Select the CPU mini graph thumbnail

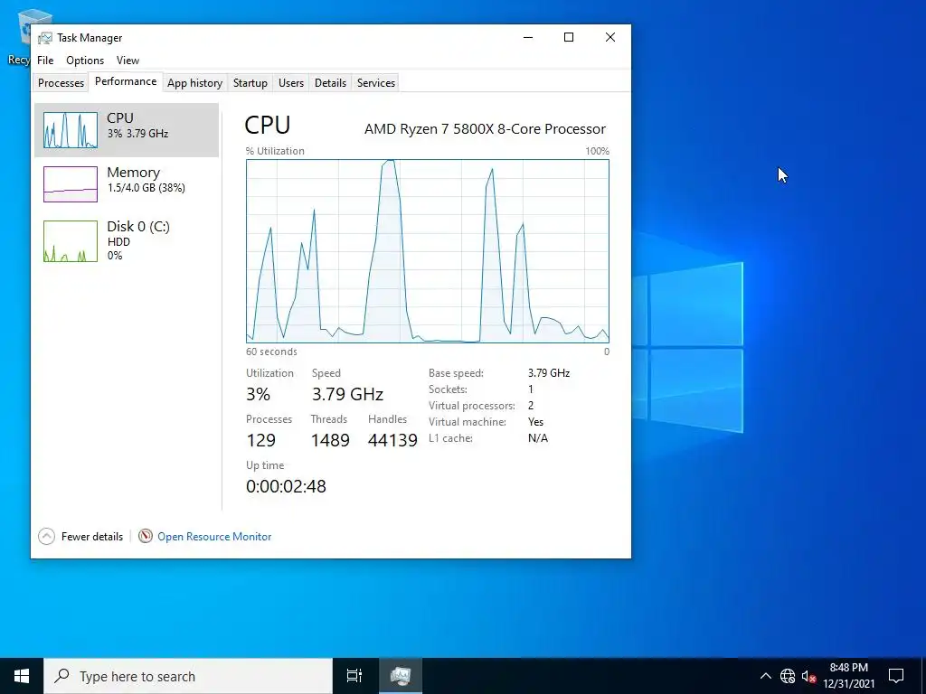tap(71, 130)
